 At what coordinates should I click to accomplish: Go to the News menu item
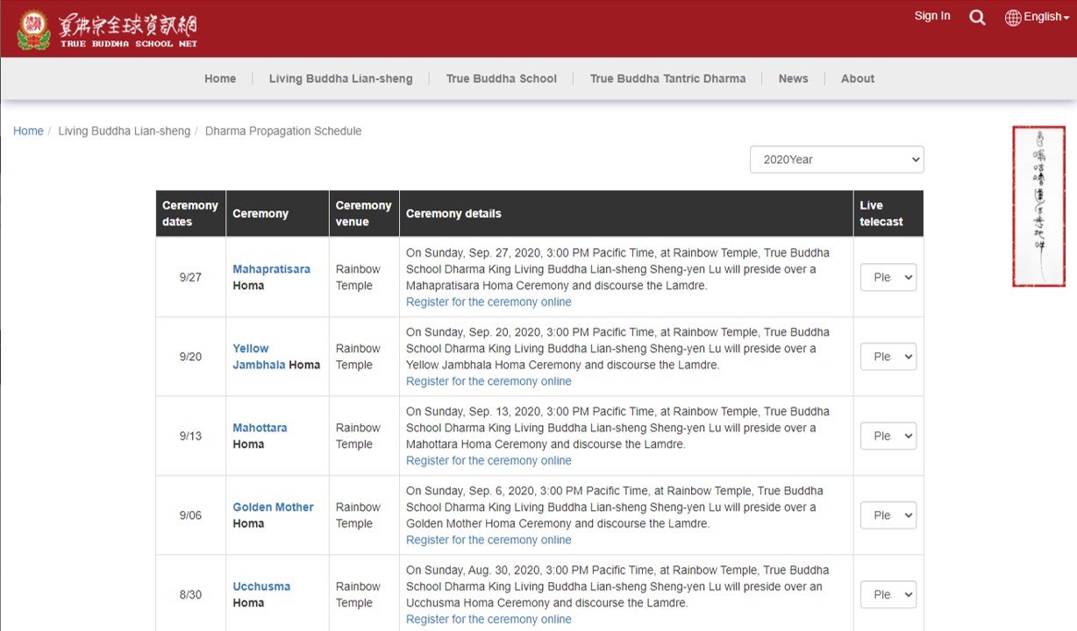tap(793, 79)
